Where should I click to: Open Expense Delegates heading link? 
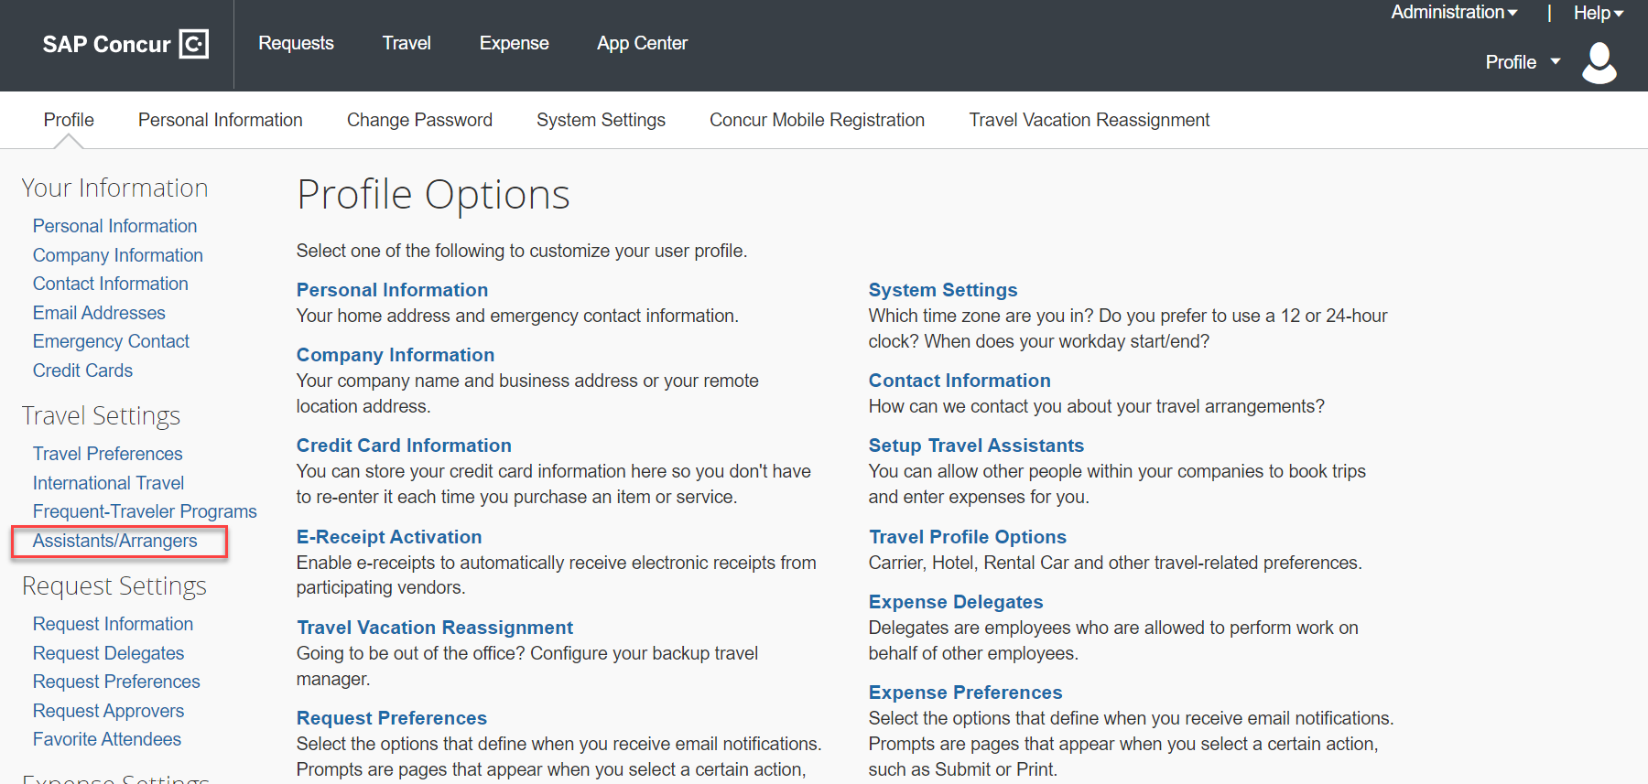[x=956, y=602]
